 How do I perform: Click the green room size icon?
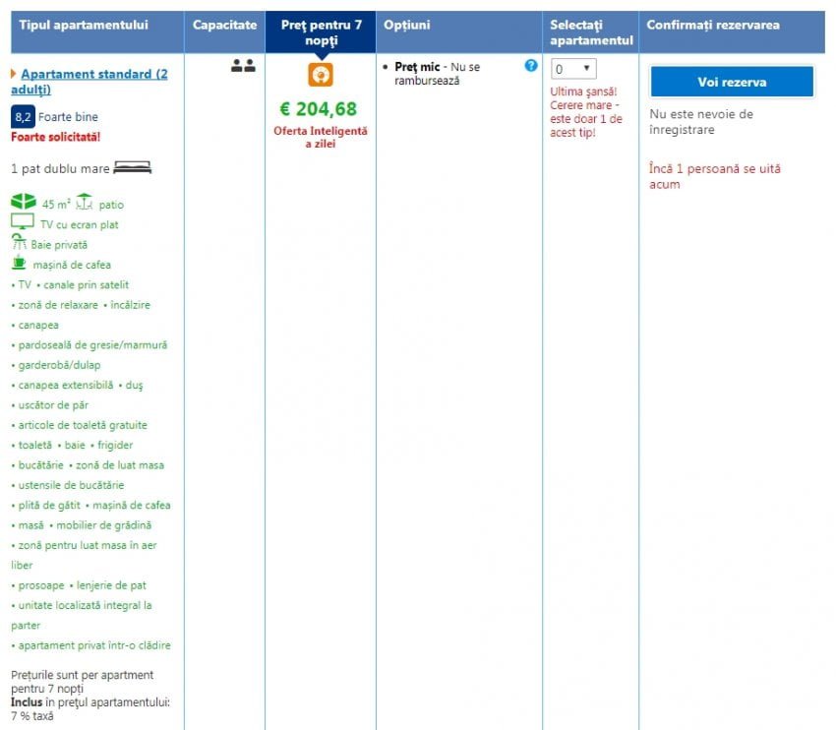(x=23, y=203)
